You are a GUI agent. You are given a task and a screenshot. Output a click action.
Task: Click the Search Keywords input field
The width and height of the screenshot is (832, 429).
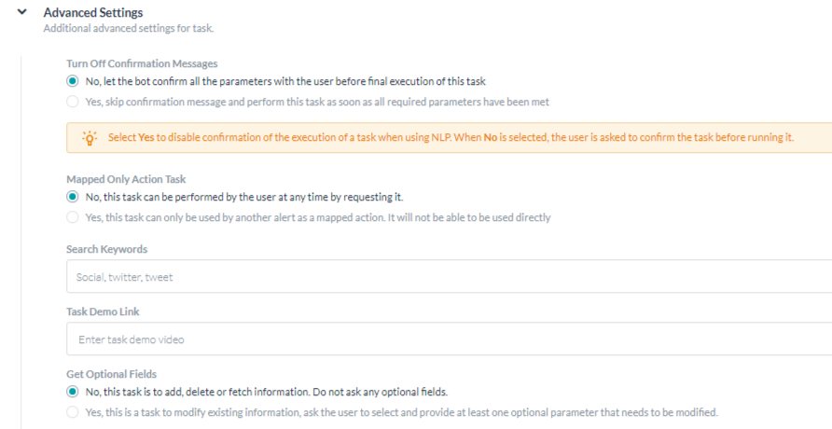coord(448,277)
